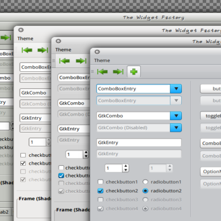This screenshot has width=221, height=221.
Task: Click the enabled ComboBoxEntry field in the window with a black checkmark checkbox
Action: click(x=35, y=67)
